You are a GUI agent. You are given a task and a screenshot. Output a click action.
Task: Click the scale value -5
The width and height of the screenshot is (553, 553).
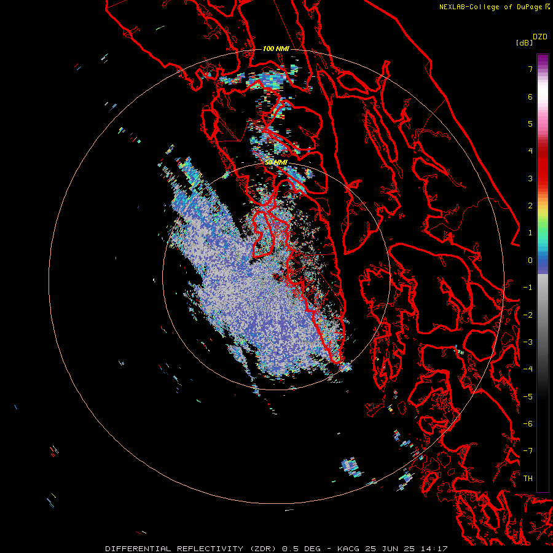click(x=528, y=397)
